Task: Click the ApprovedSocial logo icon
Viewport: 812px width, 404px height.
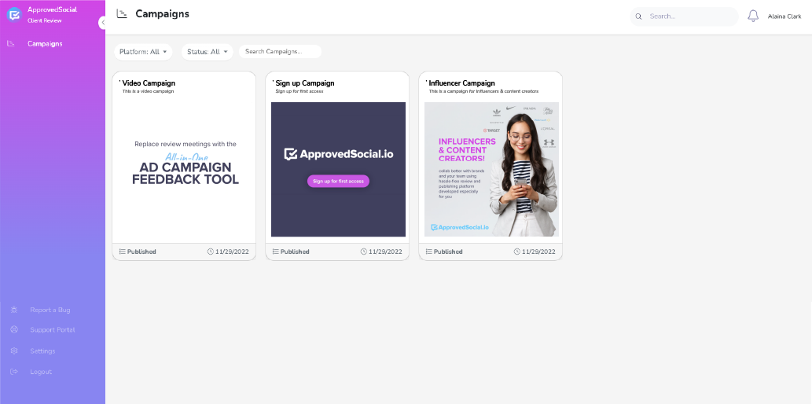Action: point(13,14)
